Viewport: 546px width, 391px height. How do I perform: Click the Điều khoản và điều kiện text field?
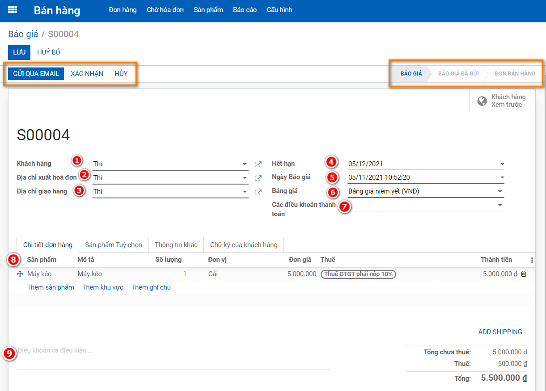tap(174, 357)
